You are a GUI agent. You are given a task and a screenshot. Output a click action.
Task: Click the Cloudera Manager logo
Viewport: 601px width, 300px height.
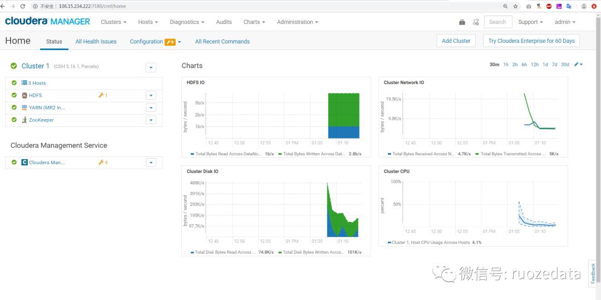click(x=47, y=22)
